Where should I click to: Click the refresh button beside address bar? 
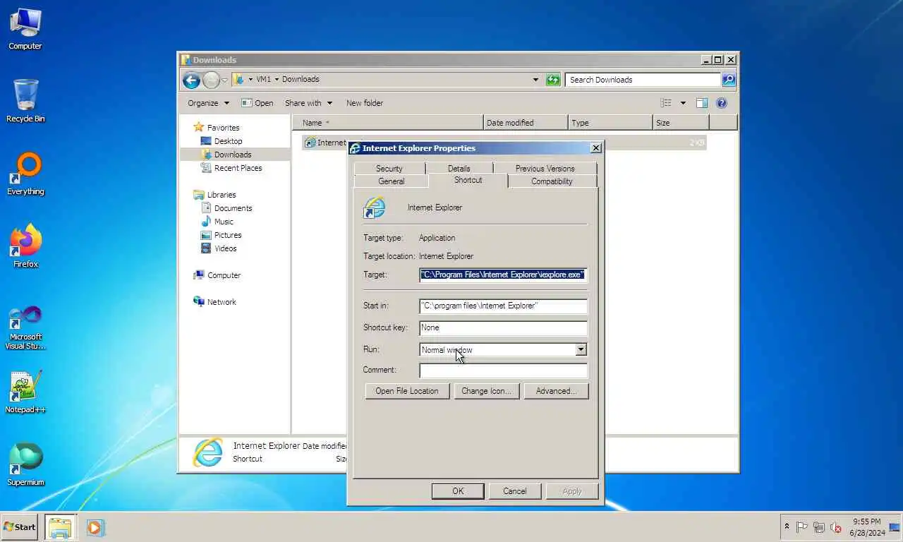[553, 80]
